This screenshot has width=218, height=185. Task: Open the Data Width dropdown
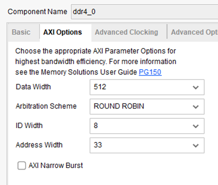tap(147, 87)
